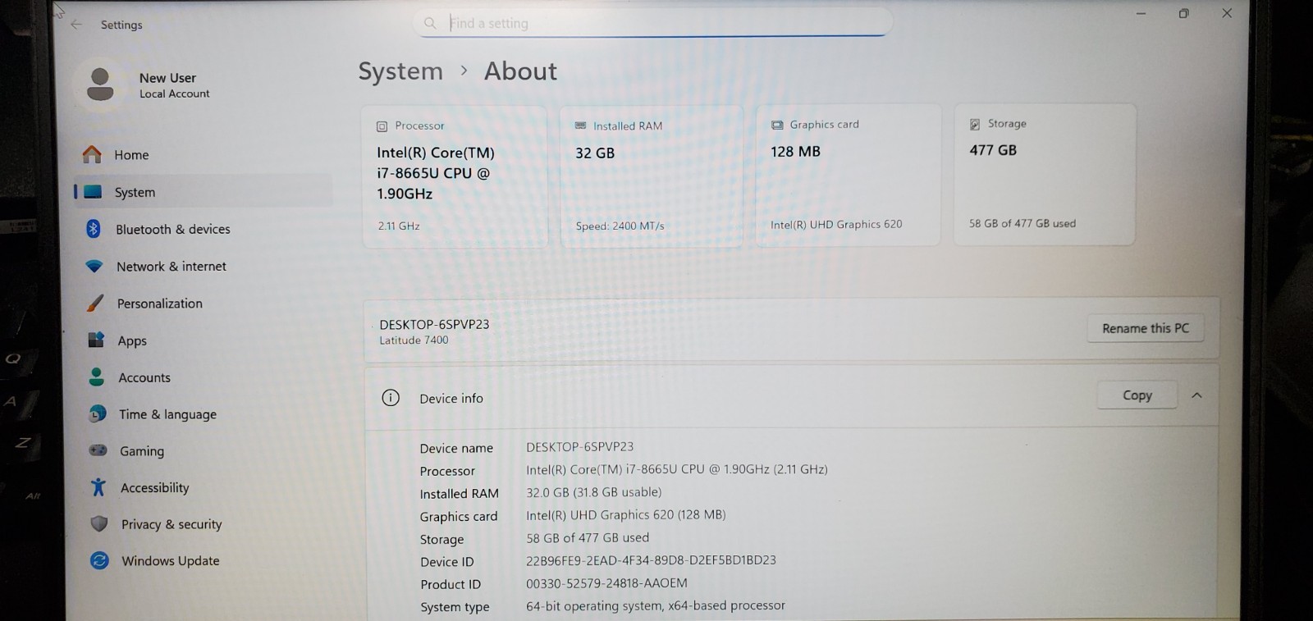Click the Home house icon
This screenshot has height=621, width=1313.
[92, 154]
